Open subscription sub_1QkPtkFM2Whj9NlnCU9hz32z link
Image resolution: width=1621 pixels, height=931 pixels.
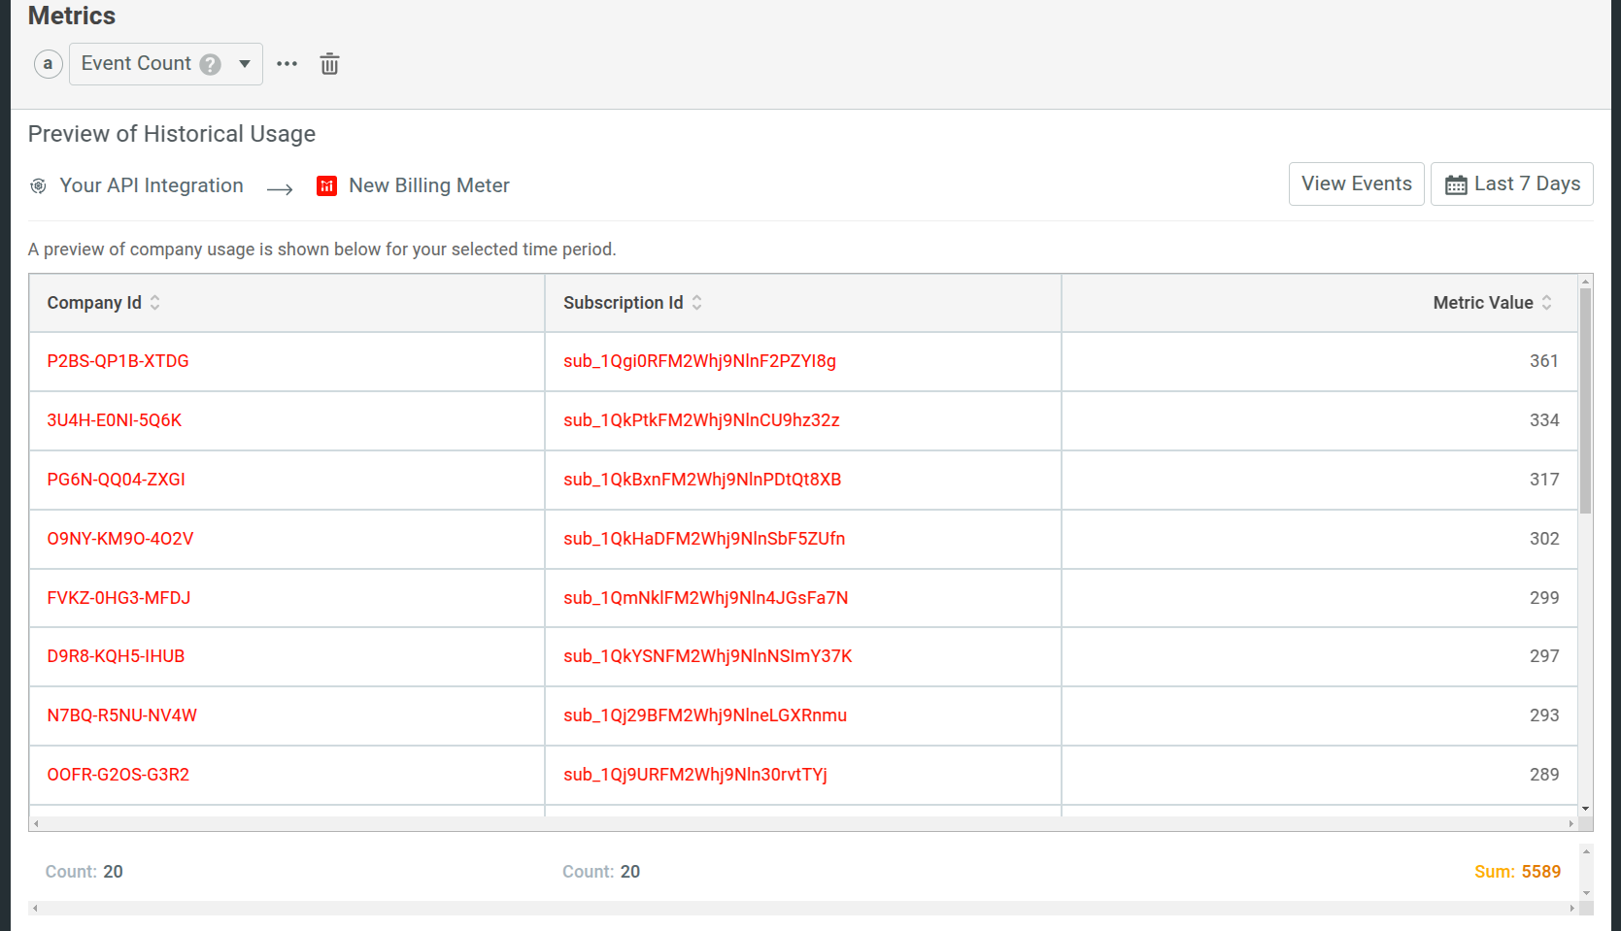(700, 420)
